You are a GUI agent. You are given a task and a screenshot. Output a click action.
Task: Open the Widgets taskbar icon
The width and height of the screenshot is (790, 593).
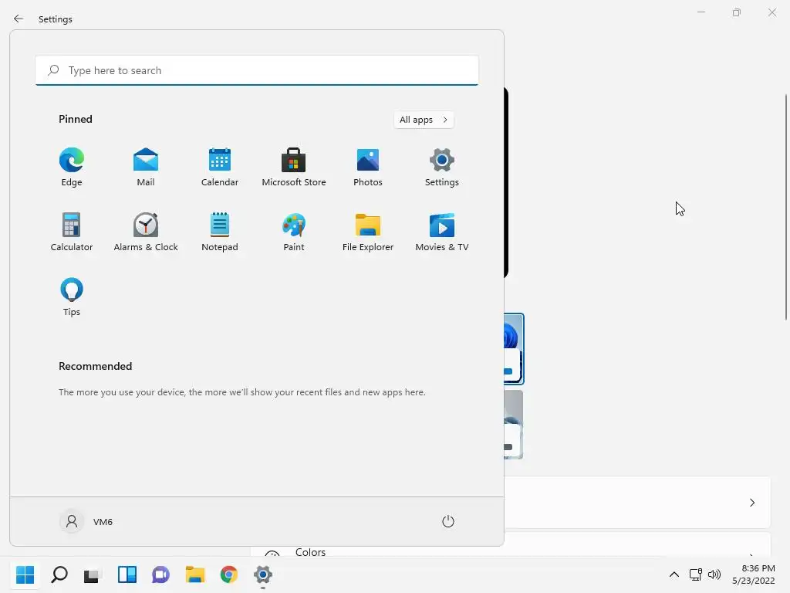coord(127,574)
